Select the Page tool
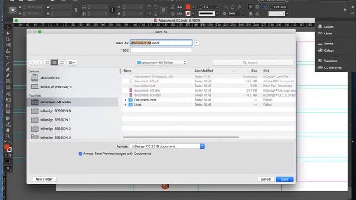 pyautogui.click(x=8, y=39)
